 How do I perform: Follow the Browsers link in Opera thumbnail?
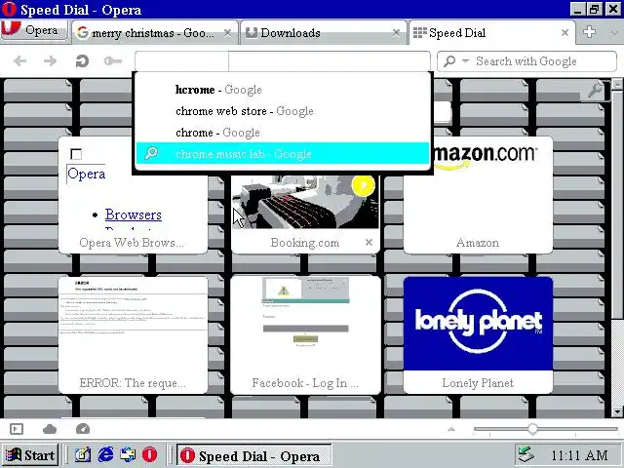[x=134, y=214]
